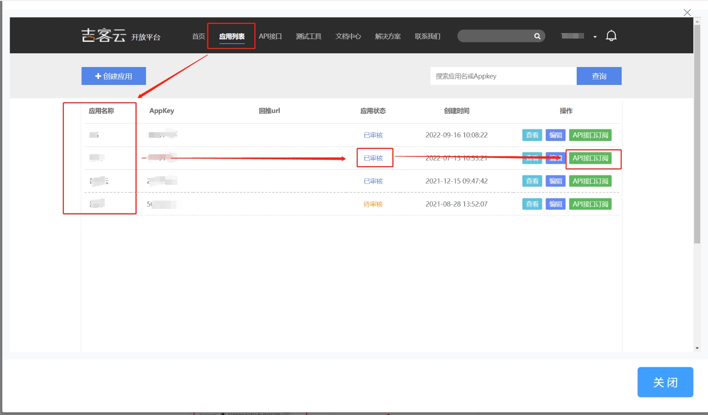Select 测试工具 in the navigation bar

click(308, 36)
